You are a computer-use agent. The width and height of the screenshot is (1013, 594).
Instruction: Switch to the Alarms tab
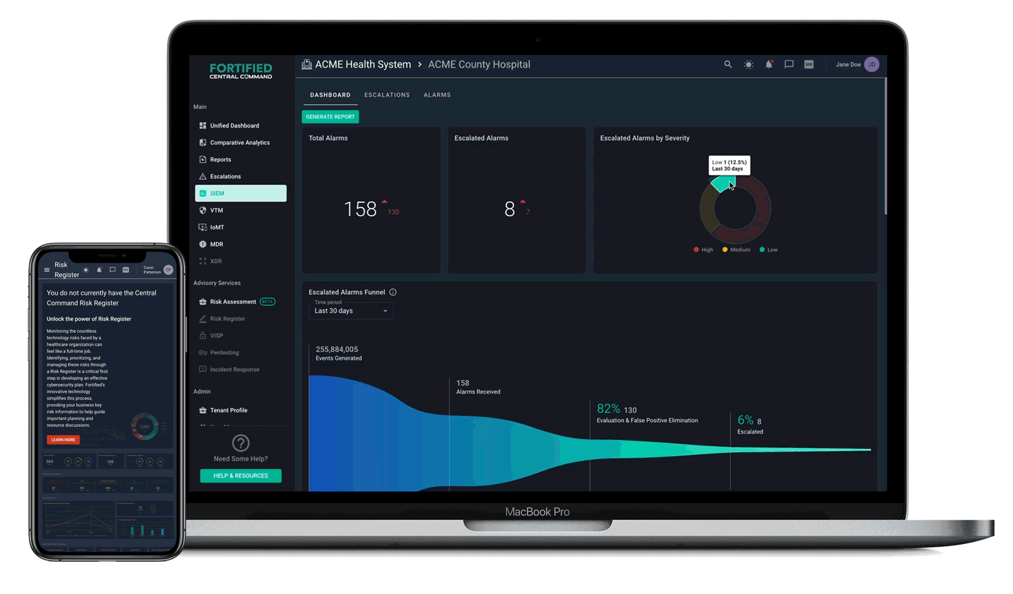[x=437, y=95]
